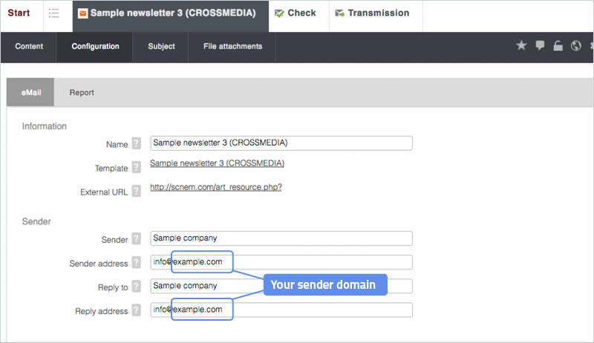Screen dimensions: 594x343
Task: Select the Subject tab
Action: pyautogui.click(x=161, y=46)
